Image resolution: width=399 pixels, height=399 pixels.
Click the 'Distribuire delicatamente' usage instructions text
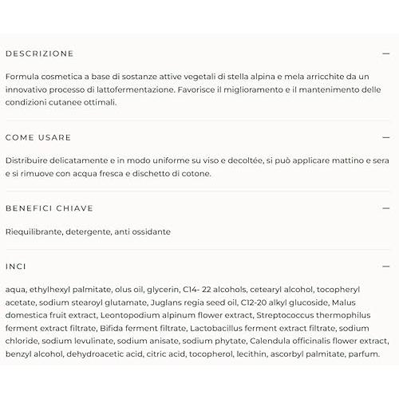197,167
